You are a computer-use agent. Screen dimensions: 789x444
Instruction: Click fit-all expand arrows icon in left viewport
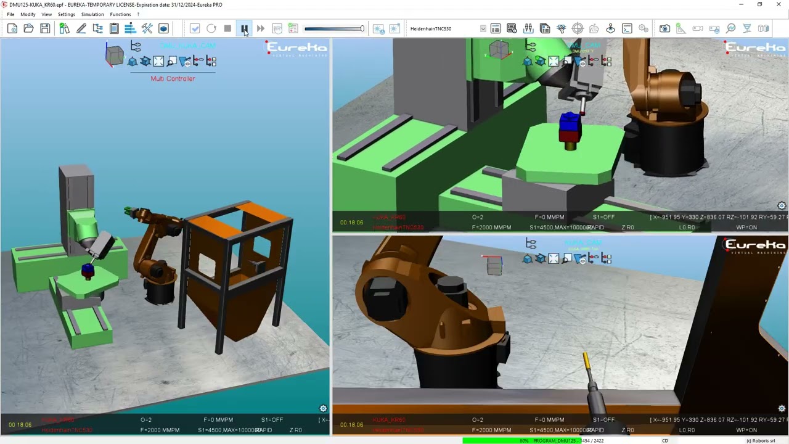[x=159, y=61]
